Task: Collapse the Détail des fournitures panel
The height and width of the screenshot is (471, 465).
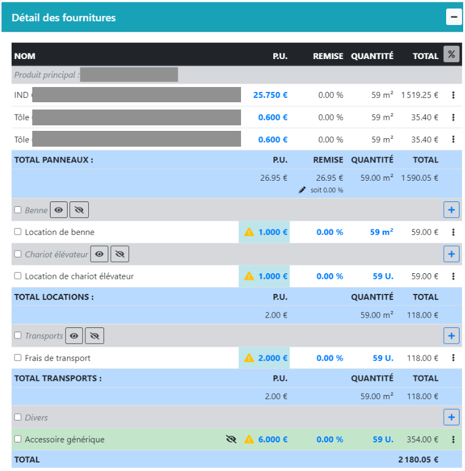Action: click(x=453, y=17)
